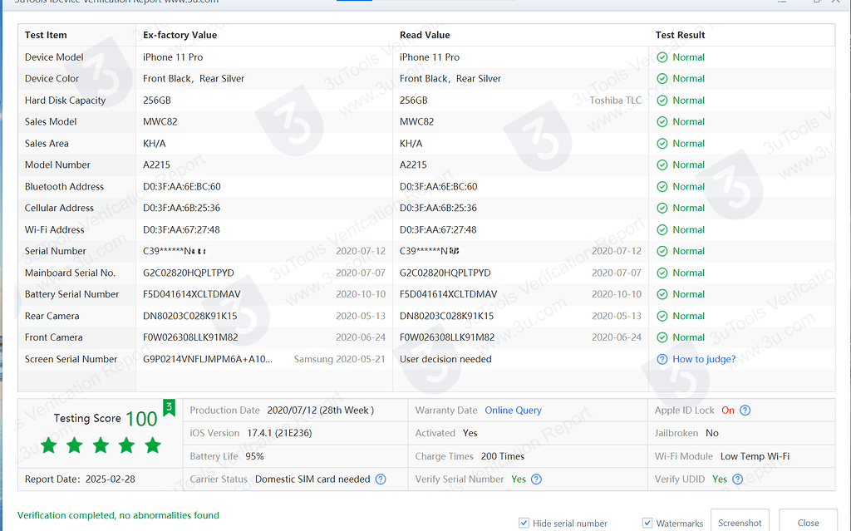Screen dimensions: 851x531
Task: Select the ex-factory Model Number A2215
Action: tap(156, 165)
